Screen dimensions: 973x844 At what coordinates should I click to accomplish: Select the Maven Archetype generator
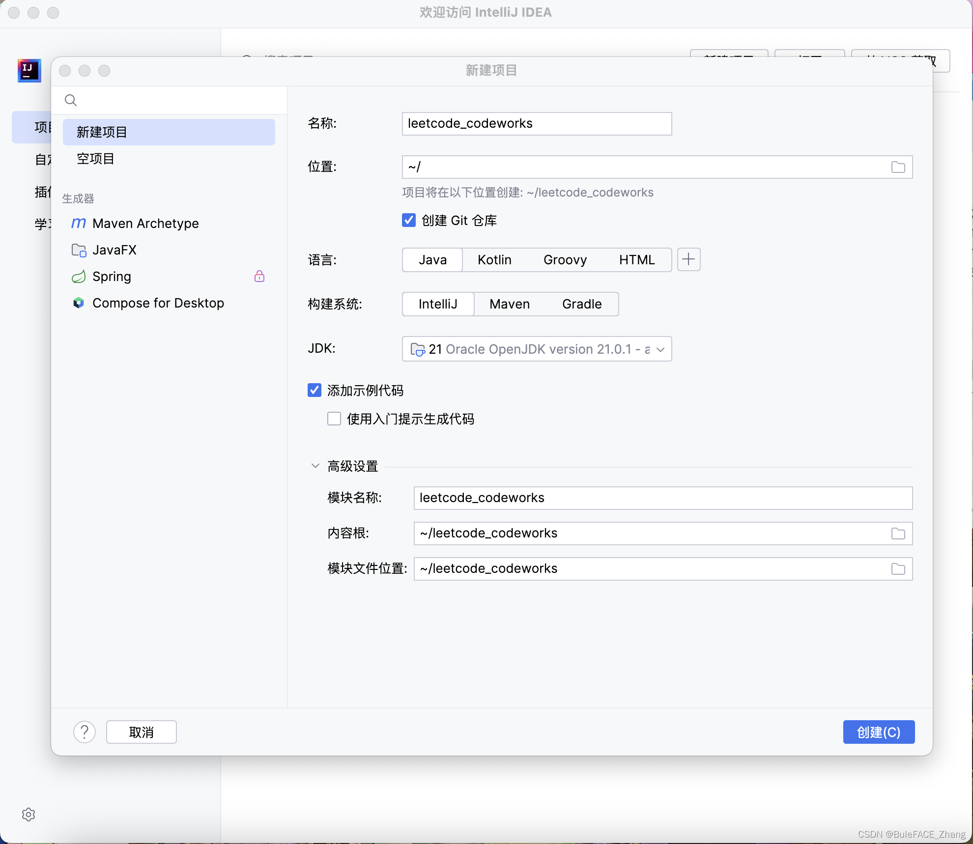169,224
